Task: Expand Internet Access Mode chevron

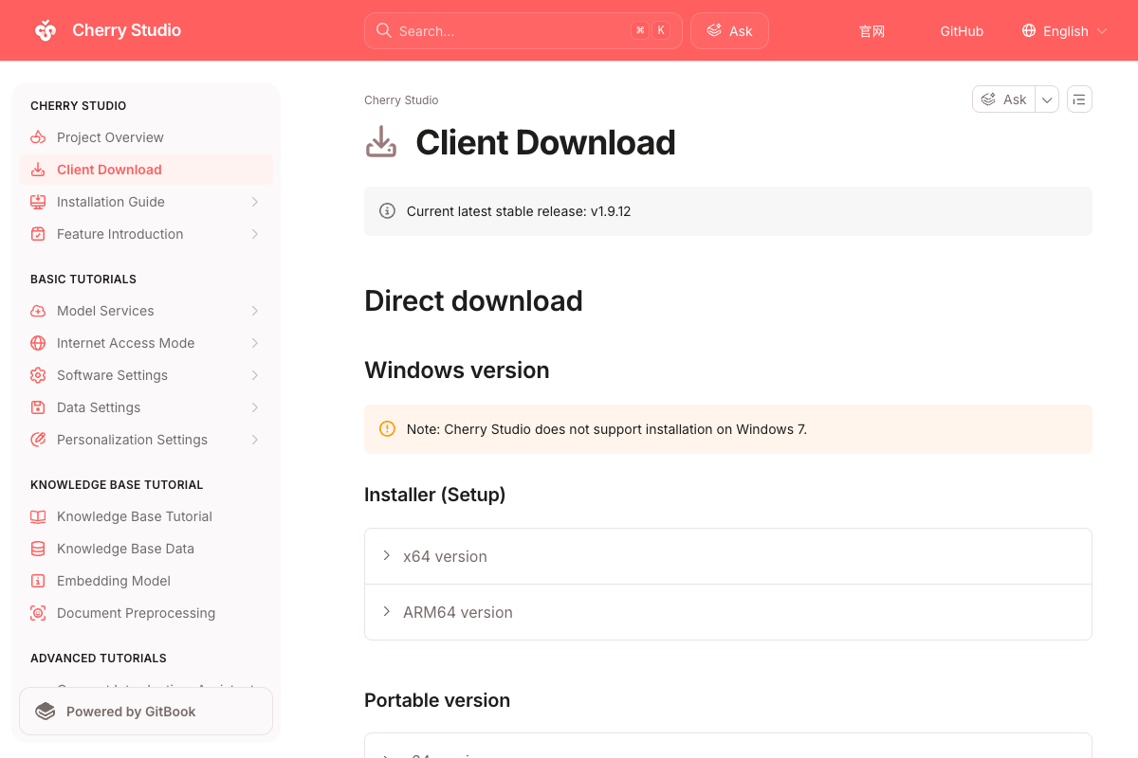Action: tap(255, 343)
